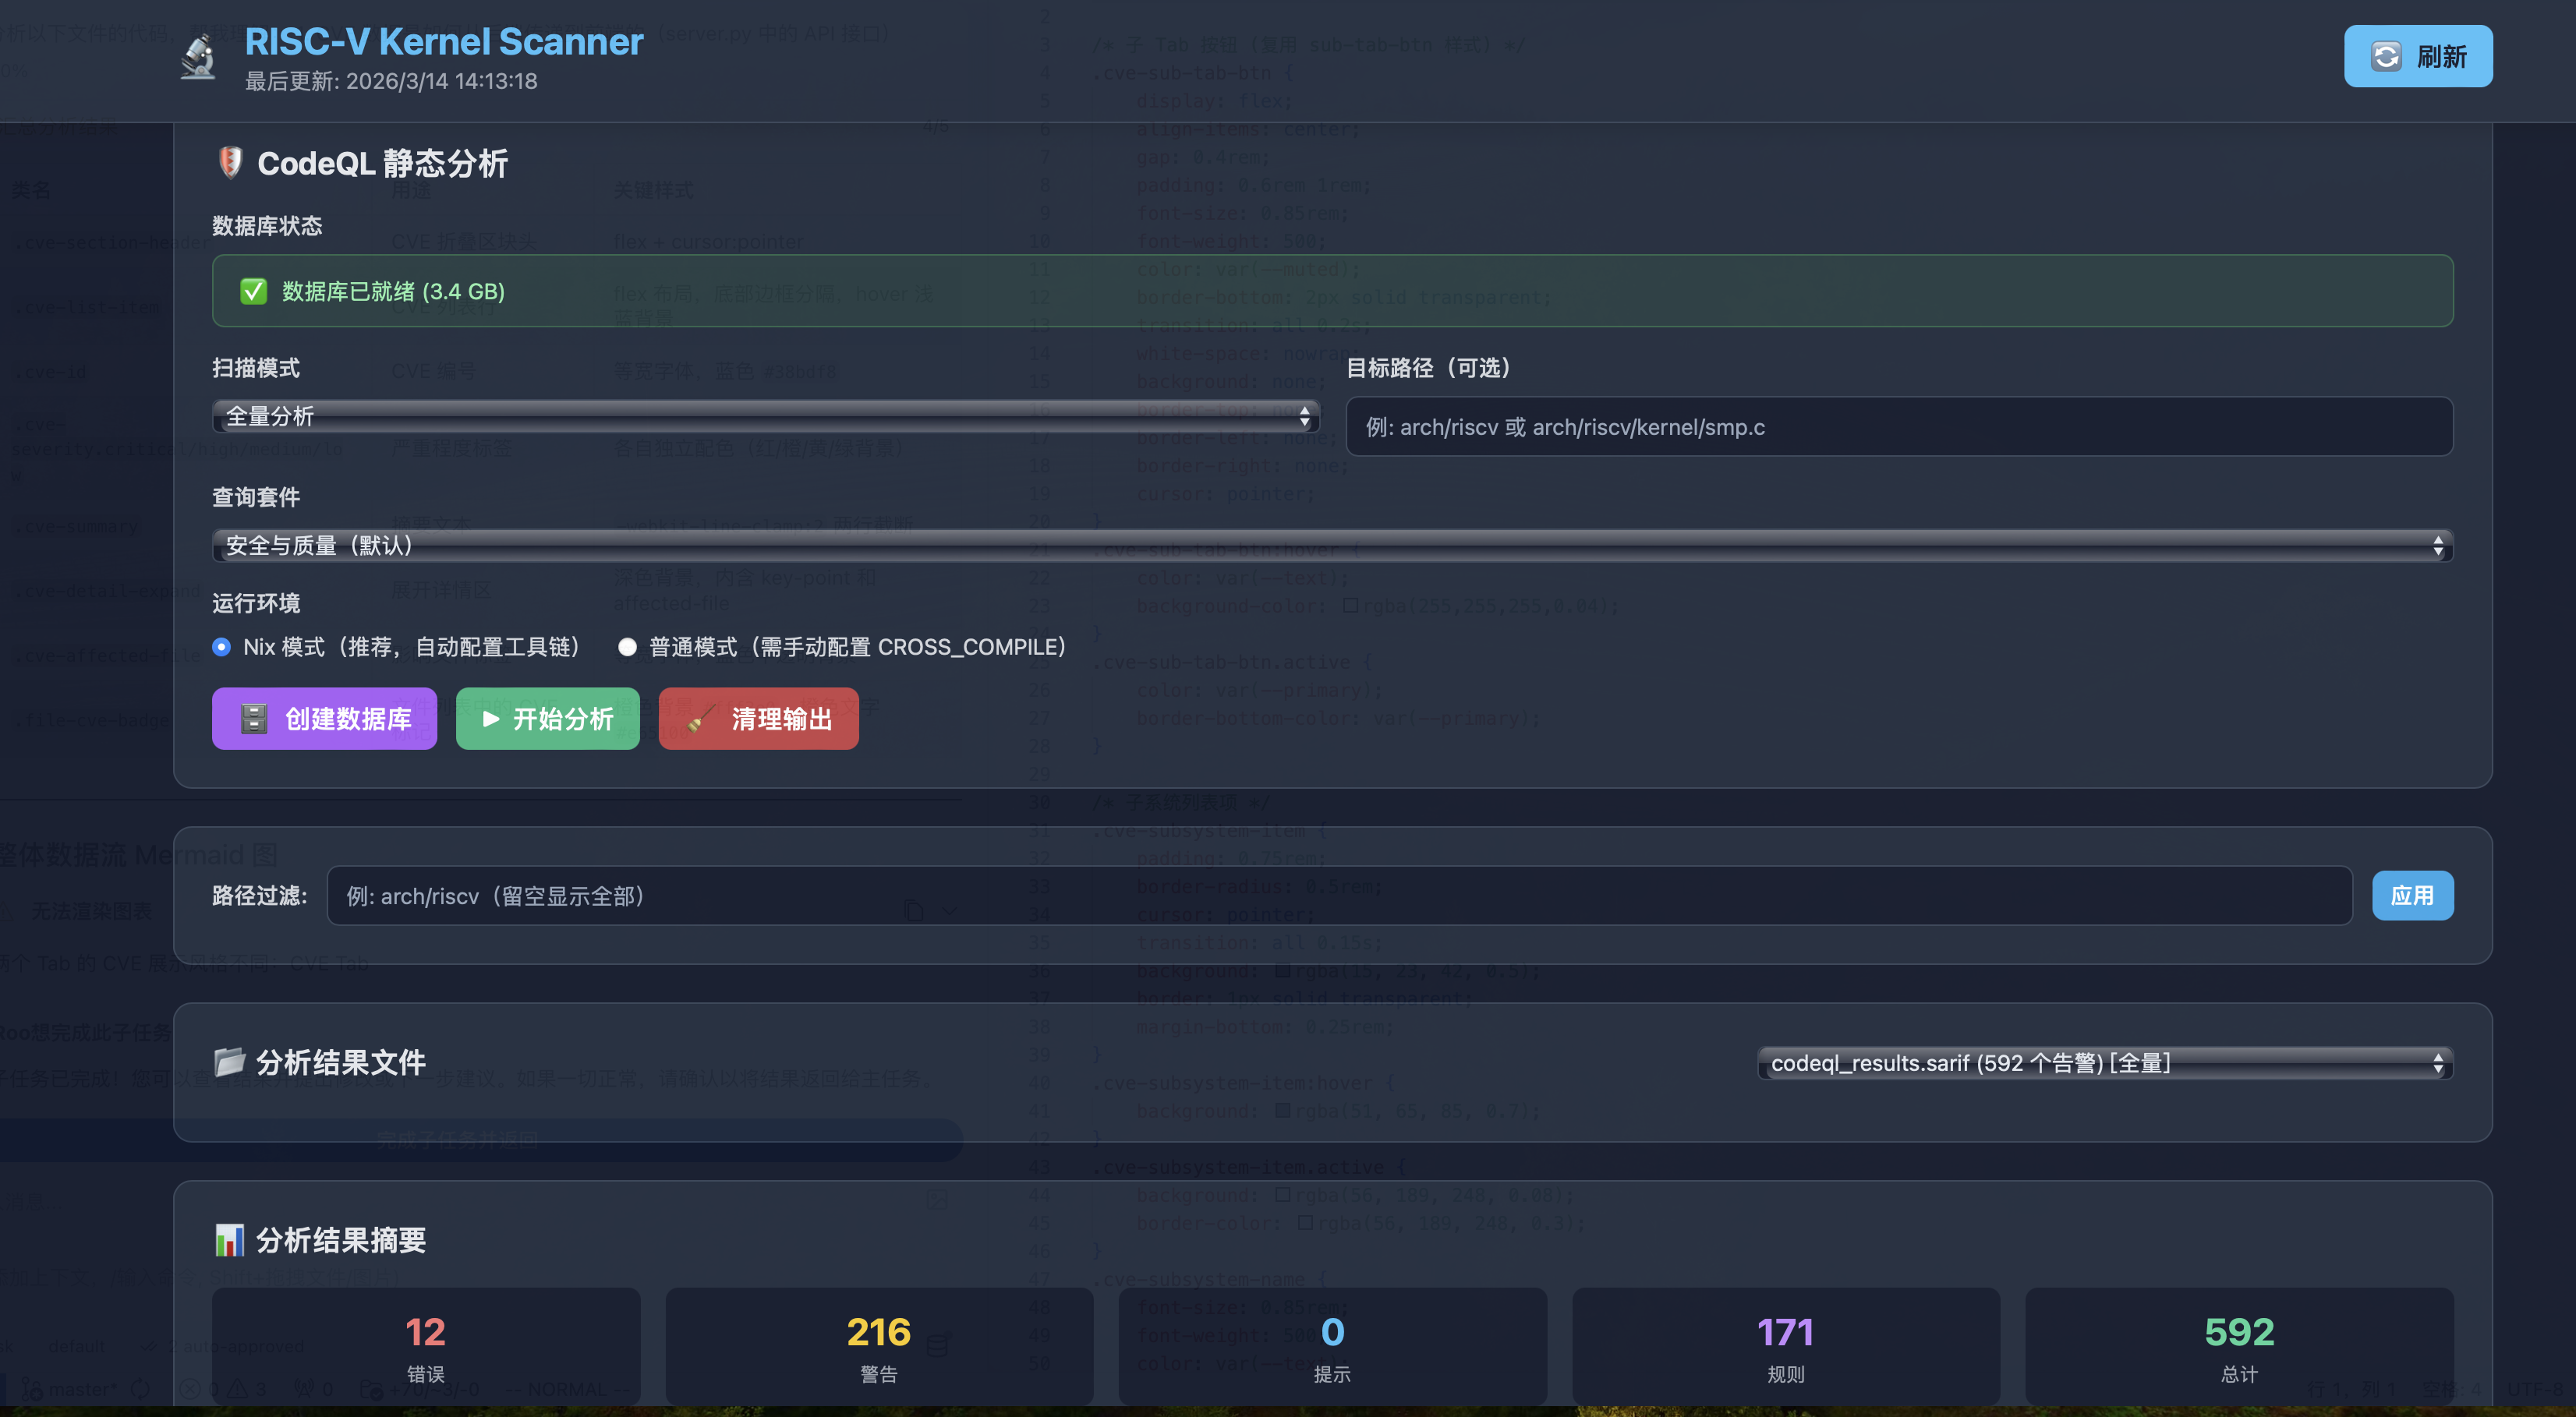Open the 扫描模式 全量分析 dropdown
Image resolution: width=2576 pixels, height=1417 pixels.
click(x=765, y=416)
